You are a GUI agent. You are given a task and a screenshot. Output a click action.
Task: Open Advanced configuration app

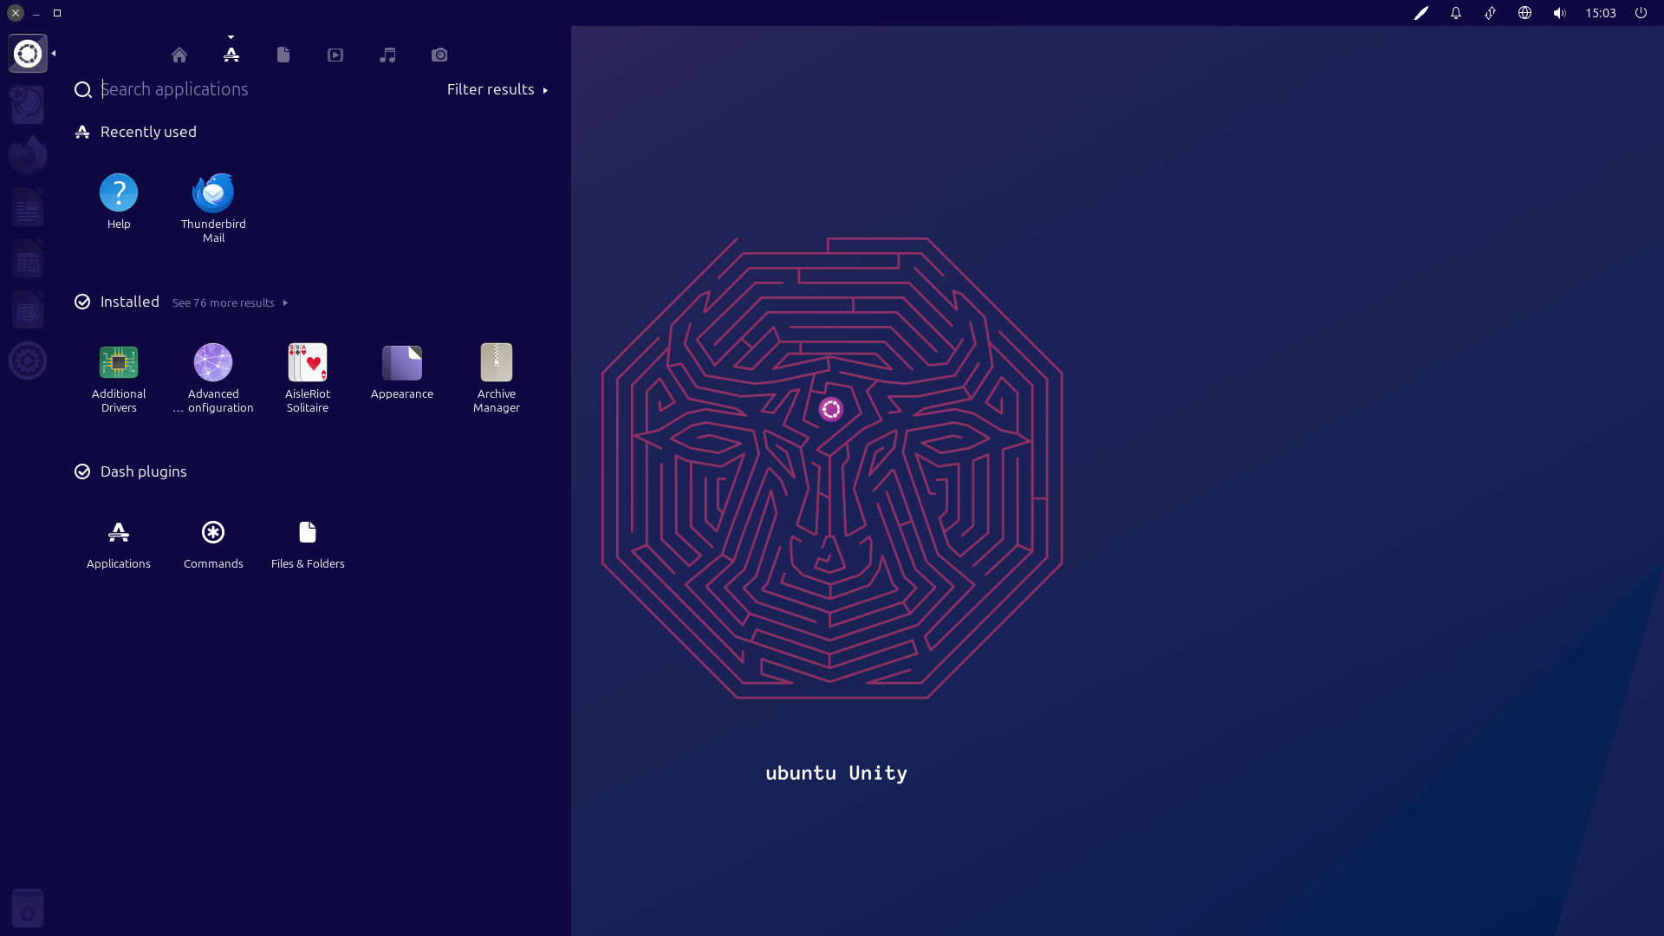point(213,379)
